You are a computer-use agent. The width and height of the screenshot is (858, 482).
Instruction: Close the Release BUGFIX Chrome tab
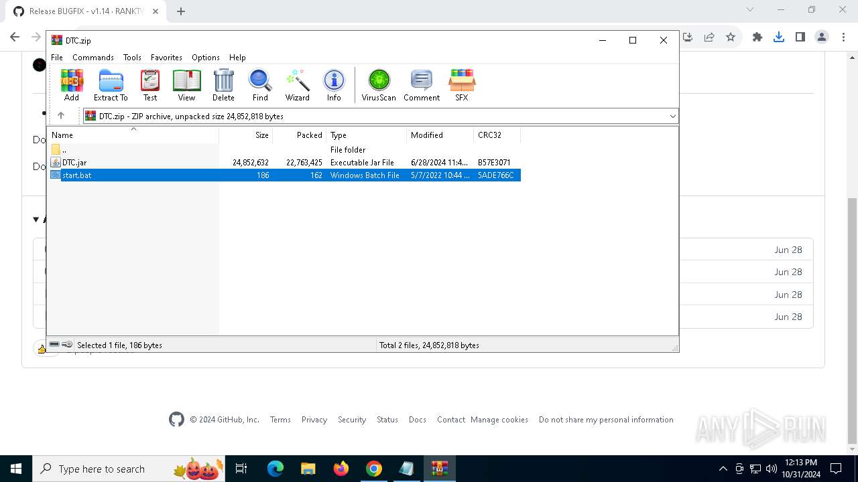(x=156, y=11)
